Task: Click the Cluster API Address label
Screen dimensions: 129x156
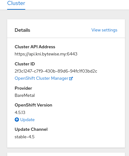Action: (35, 47)
